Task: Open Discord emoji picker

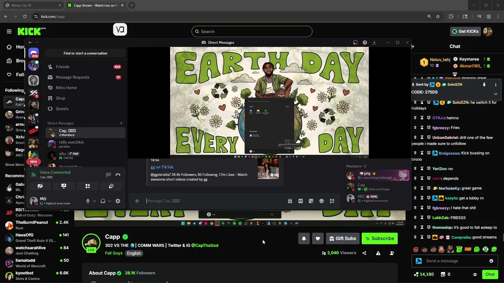Action: (x=321, y=201)
